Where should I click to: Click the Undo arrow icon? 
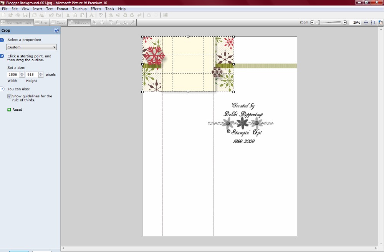pyautogui.click(x=51, y=15)
